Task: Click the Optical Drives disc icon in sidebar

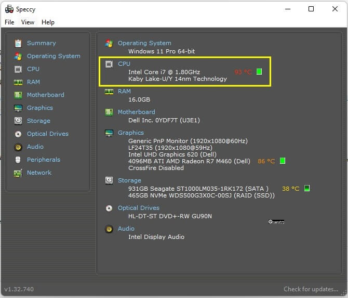Action: [18, 134]
